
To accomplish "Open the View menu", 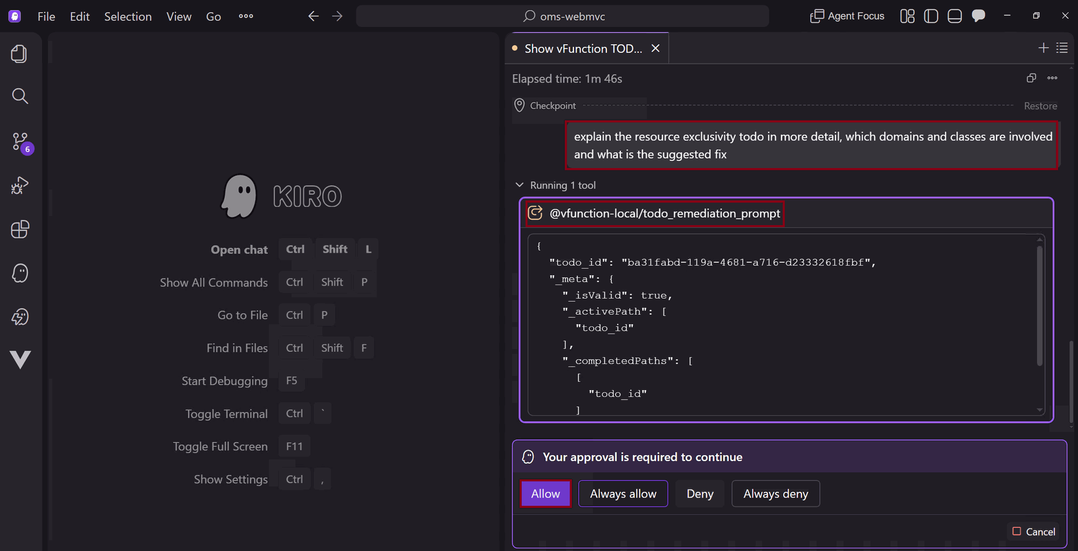I will (179, 16).
